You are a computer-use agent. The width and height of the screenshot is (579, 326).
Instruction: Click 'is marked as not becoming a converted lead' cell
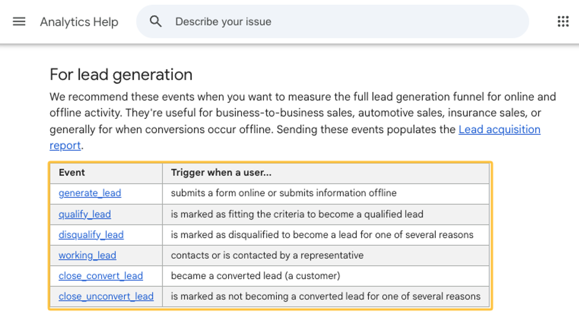point(326,296)
